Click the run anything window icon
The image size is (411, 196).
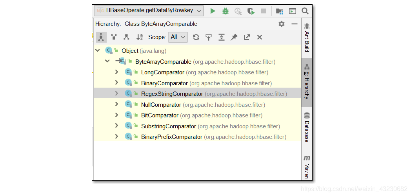(293, 11)
